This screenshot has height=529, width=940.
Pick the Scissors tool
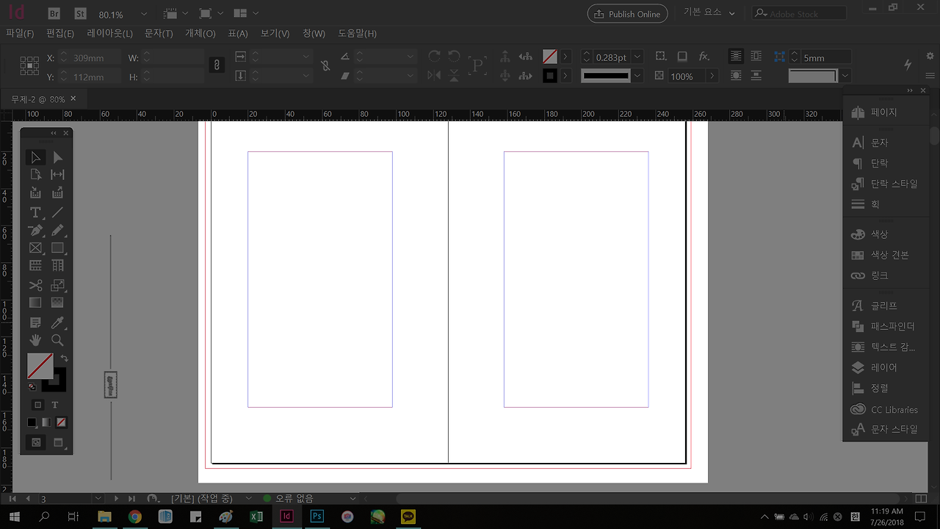(35, 285)
